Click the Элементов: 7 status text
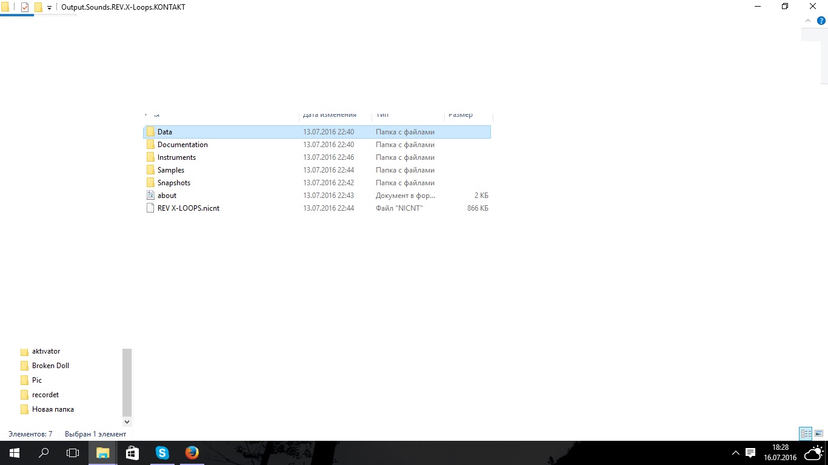 point(30,434)
